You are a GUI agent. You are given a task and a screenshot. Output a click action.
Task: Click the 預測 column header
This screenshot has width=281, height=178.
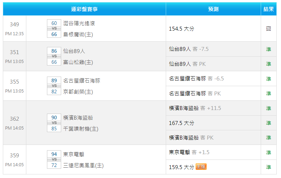[213, 9]
